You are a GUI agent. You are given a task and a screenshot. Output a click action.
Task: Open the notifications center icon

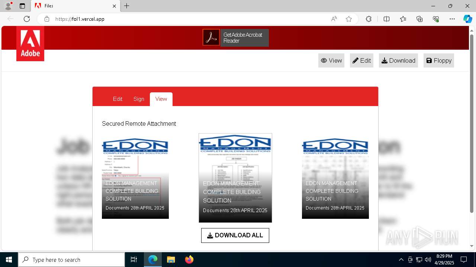(x=464, y=260)
